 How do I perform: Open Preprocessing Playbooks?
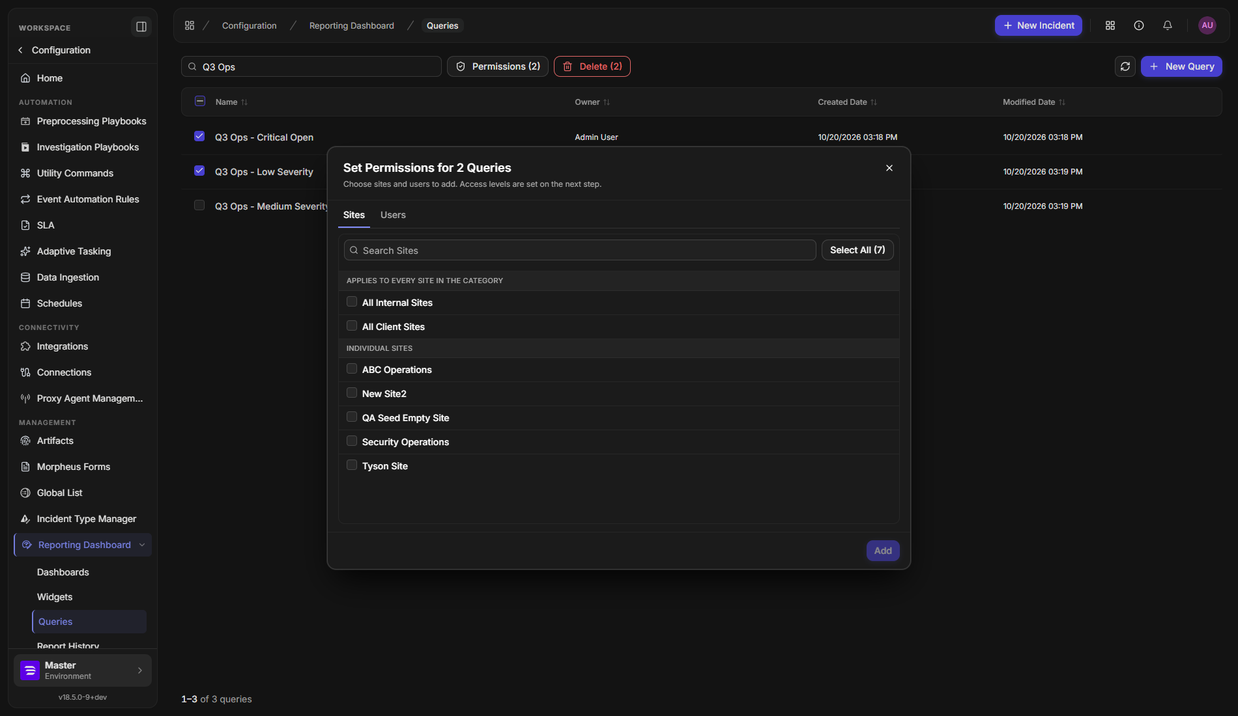pyautogui.click(x=83, y=121)
